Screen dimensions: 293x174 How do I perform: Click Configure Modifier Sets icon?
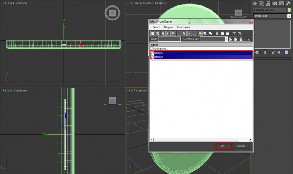287,52
